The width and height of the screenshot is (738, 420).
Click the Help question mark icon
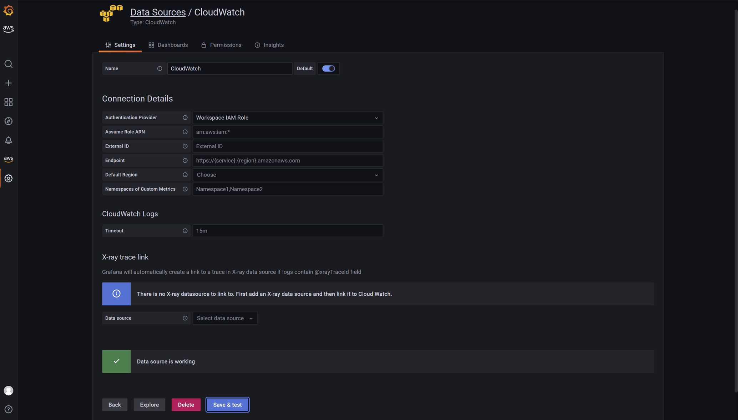pos(9,409)
